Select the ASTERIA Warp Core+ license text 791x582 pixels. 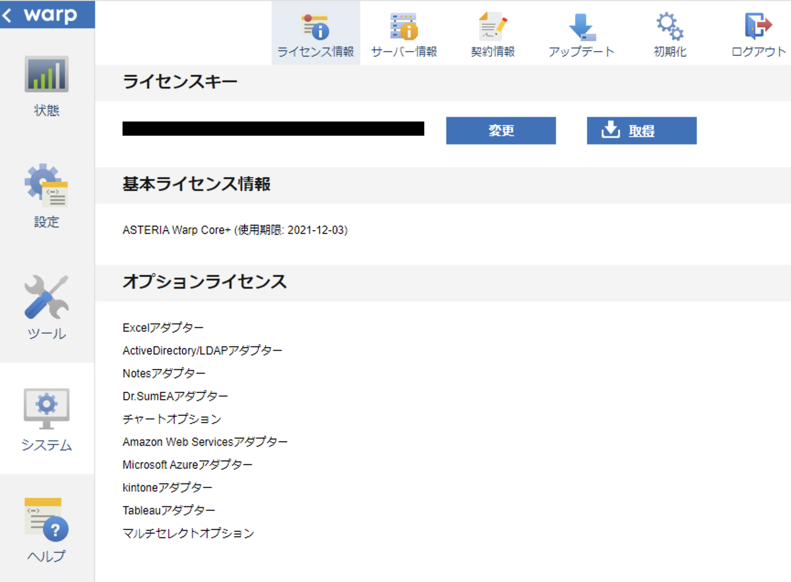point(235,230)
